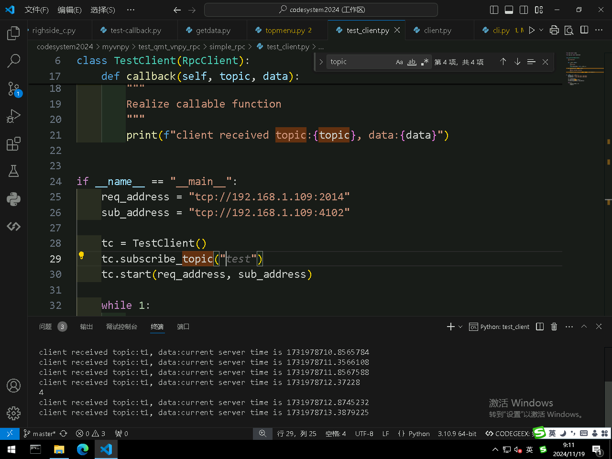612x459 pixels.
Task: Expand Toggle Replace chevron in find widget
Action: 321,62
